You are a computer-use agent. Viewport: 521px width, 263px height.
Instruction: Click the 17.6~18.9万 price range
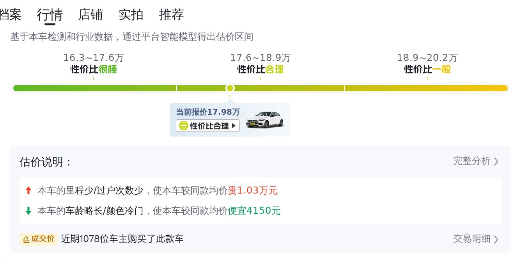coord(260,58)
